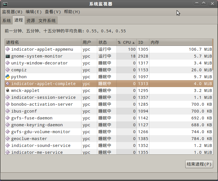Image resolution: width=218 pixels, height=181 pixels.
Task: Click the 结束进程(P) button
Action: pyautogui.click(x=199, y=164)
